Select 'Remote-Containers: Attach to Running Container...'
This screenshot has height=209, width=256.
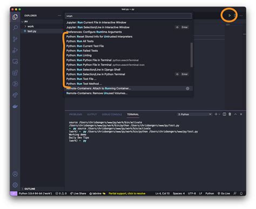(x=129, y=89)
